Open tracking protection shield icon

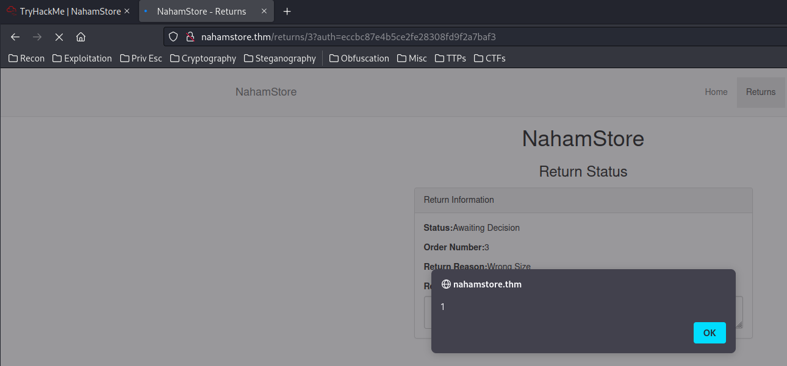[173, 37]
